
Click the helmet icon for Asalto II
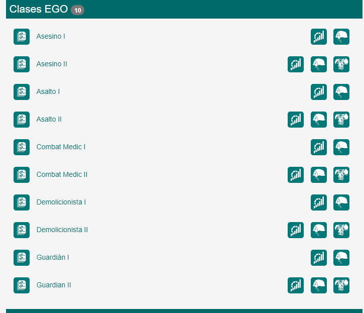pyautogui.click(x=319, y=120)
